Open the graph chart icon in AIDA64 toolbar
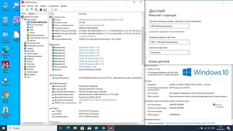 tap(45, 10)
